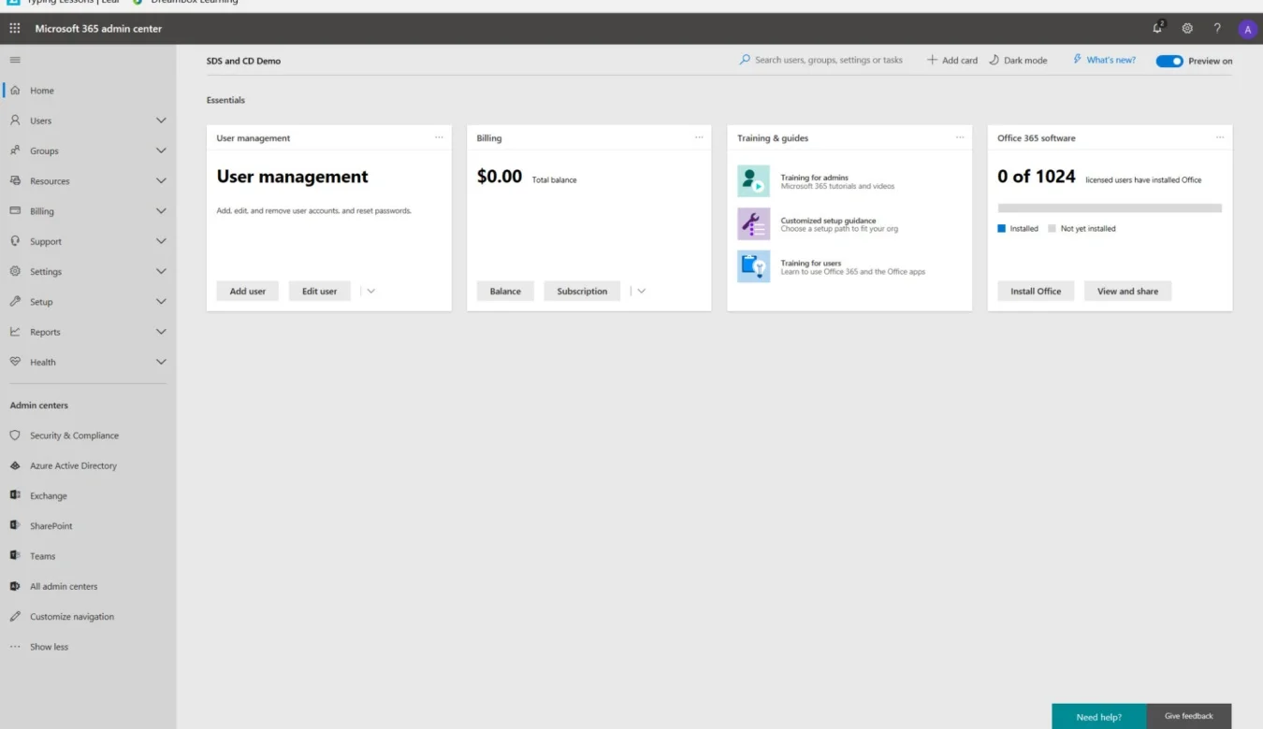Click the Install Office button
Viewport: 1263px width, 729px height.
click(1036, 291)
